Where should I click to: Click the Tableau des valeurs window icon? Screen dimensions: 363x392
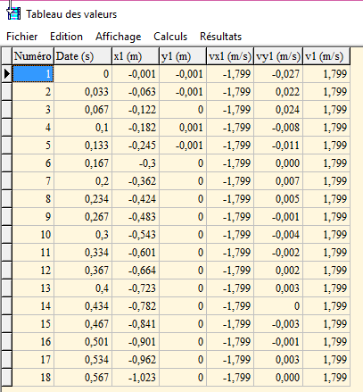[x=13, y=13]
